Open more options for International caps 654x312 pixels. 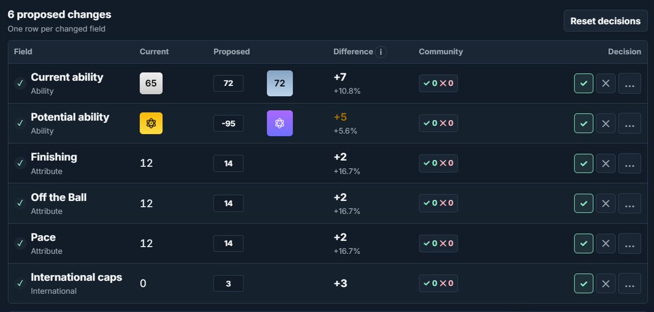(x=629, y=283)
